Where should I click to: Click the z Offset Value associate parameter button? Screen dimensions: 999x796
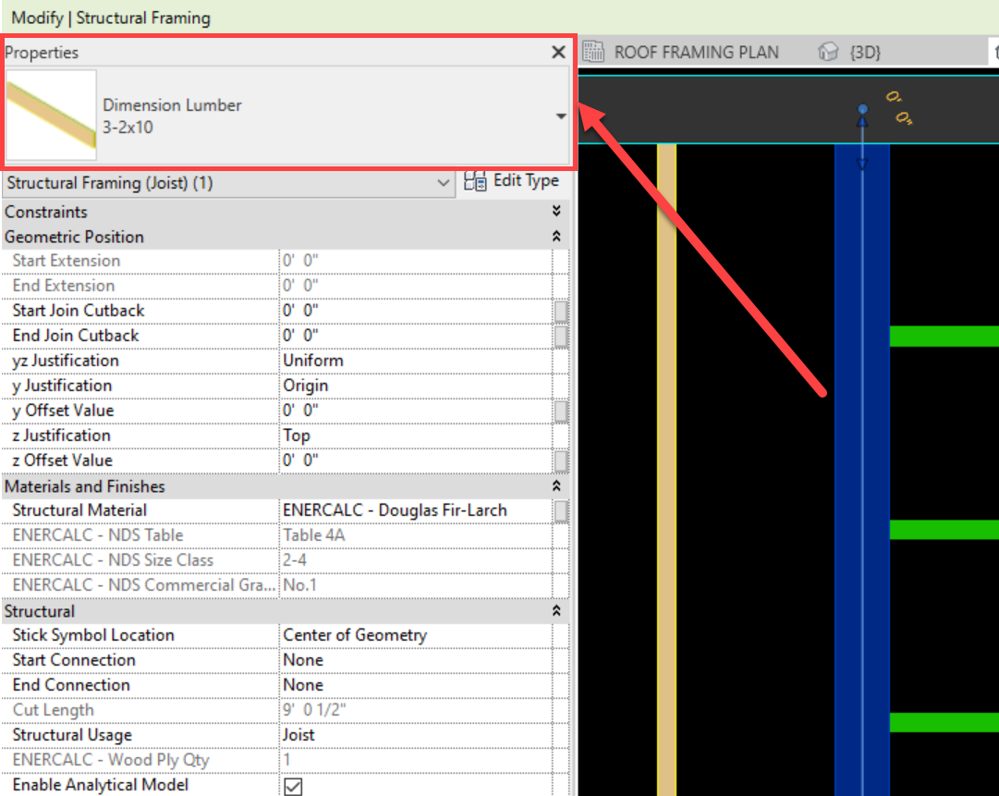coord(561,460)
